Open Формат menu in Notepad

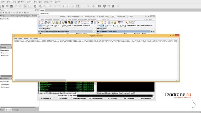(x=26, y=38)
